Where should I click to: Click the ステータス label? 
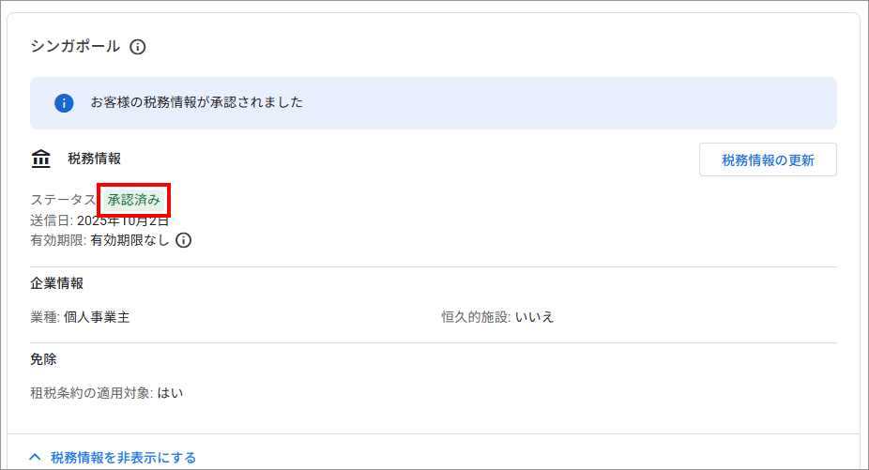pyautogui.click(x=62, y=200)
